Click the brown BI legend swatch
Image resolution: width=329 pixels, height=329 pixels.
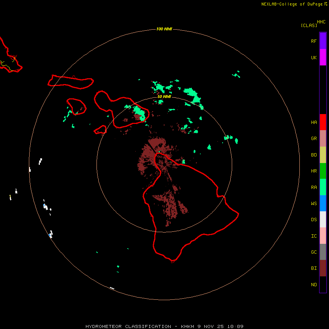pyautogui.click(x=323, y=268)
